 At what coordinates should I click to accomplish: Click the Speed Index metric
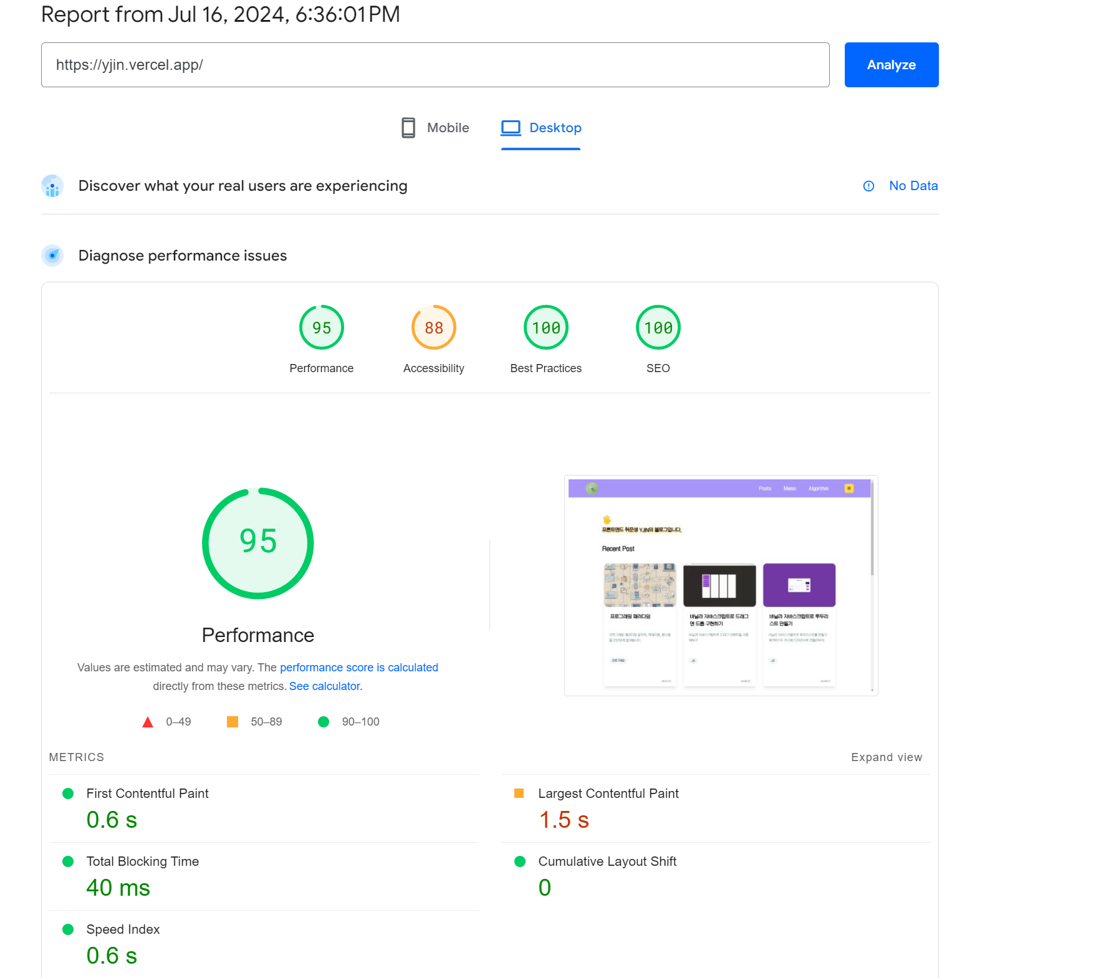tap(264, 944)
